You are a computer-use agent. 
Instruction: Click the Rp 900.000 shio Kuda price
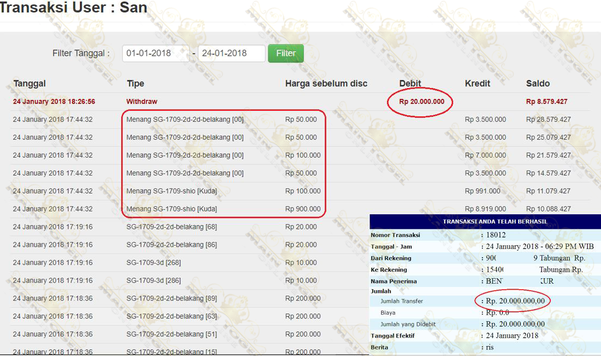(x=303, y=209)
